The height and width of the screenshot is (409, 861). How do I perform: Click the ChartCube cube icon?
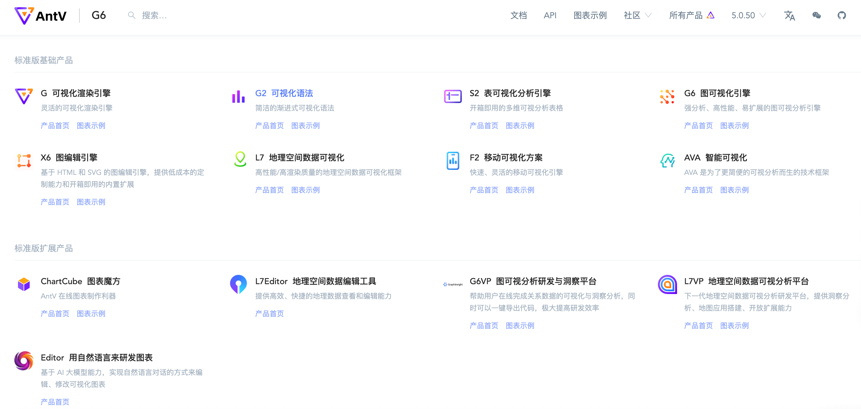coord(24,284)
